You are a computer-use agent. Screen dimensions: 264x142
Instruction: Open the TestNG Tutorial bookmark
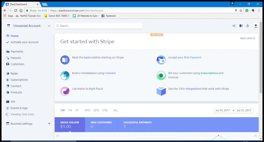click(x=29, y=16)
